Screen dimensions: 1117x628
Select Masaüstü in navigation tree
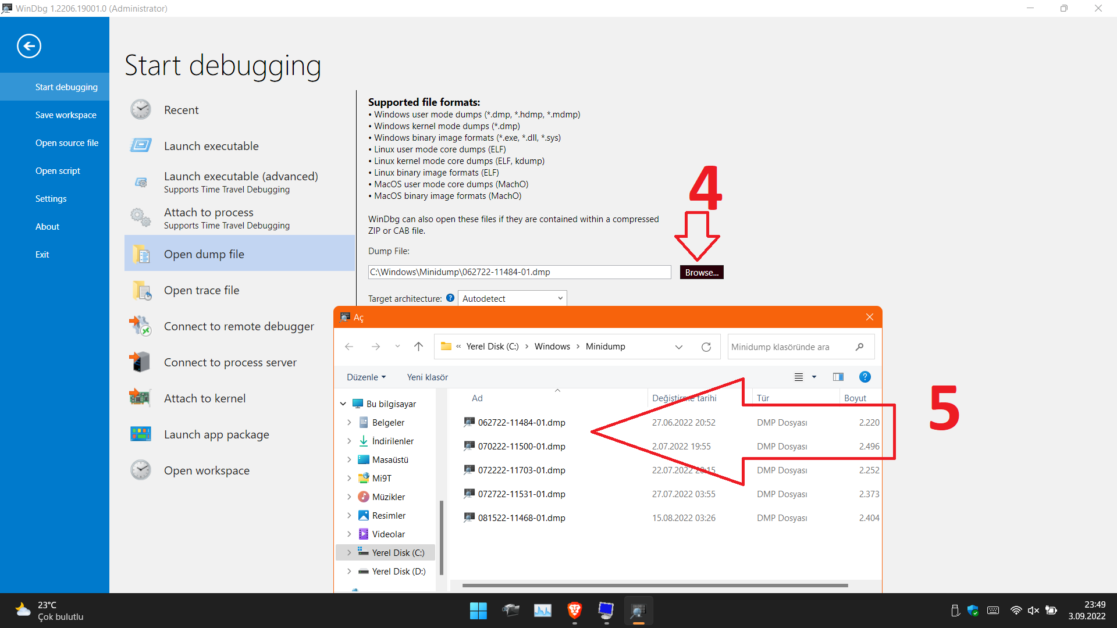390,459
